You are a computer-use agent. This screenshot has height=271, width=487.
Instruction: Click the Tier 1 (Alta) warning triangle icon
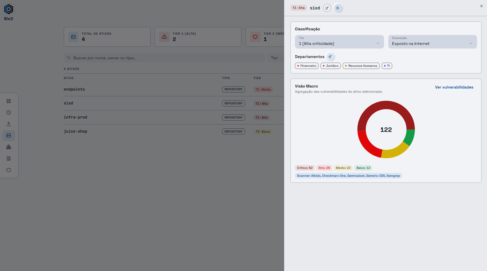point(164,37)
